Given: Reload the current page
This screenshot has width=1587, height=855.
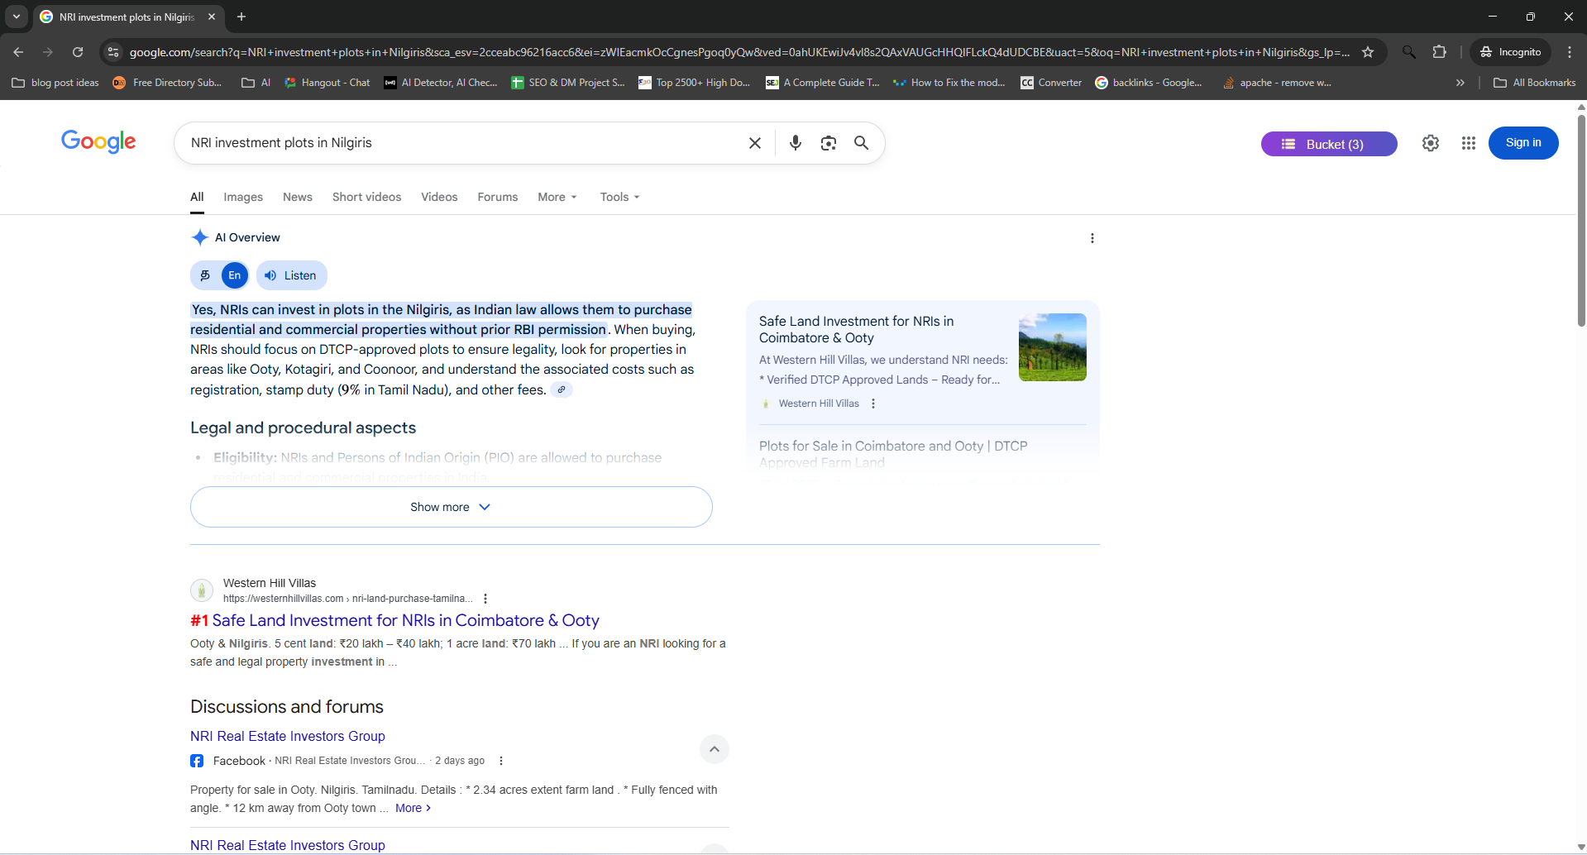Looking at the screenshot, I should [78, 52].
